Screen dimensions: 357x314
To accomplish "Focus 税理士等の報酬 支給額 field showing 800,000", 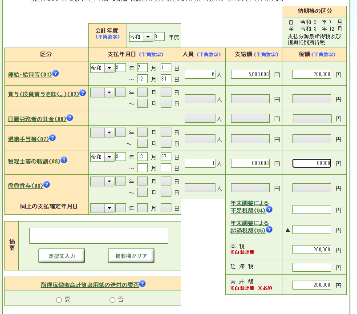I will [250, 163].
